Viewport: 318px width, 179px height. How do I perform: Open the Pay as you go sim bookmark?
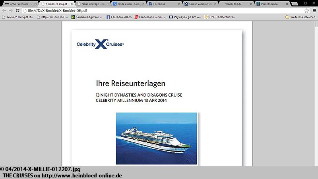pos(185,17)
